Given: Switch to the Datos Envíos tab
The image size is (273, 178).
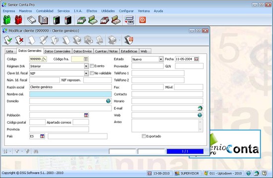Looking at the screenshot, I should (83, 51).
